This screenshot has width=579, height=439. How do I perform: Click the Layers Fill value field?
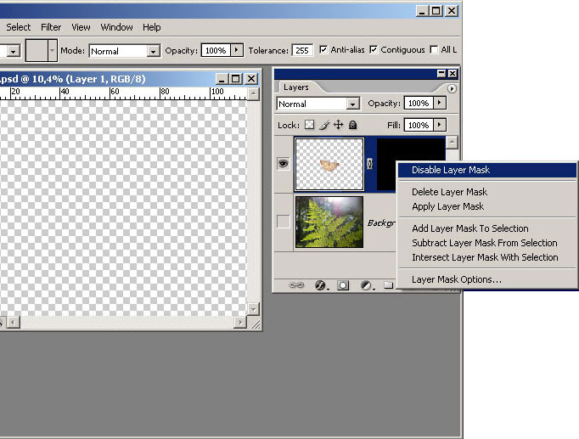419,125
